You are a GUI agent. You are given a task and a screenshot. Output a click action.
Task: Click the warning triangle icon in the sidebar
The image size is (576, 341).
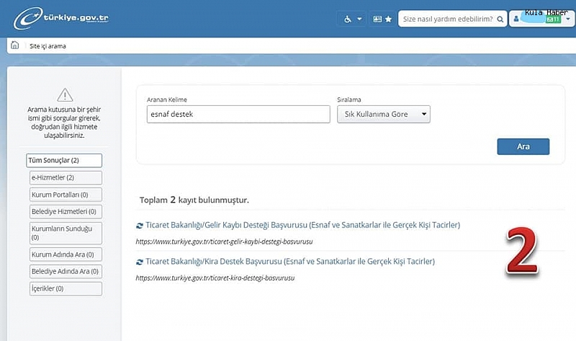65,95
